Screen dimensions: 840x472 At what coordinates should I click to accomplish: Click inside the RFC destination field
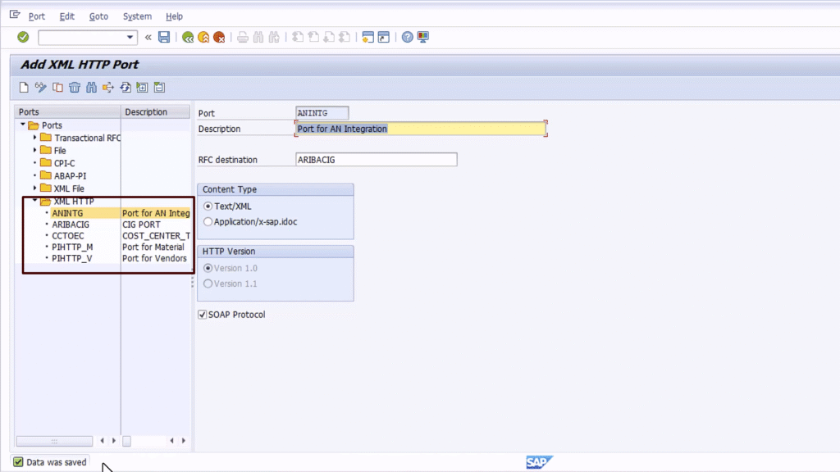[x=376, y=159]
